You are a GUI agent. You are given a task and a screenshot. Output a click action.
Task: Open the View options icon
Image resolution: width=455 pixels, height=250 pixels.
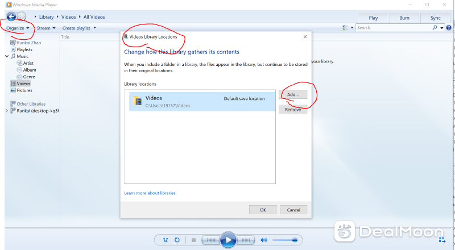coord(345,27)
